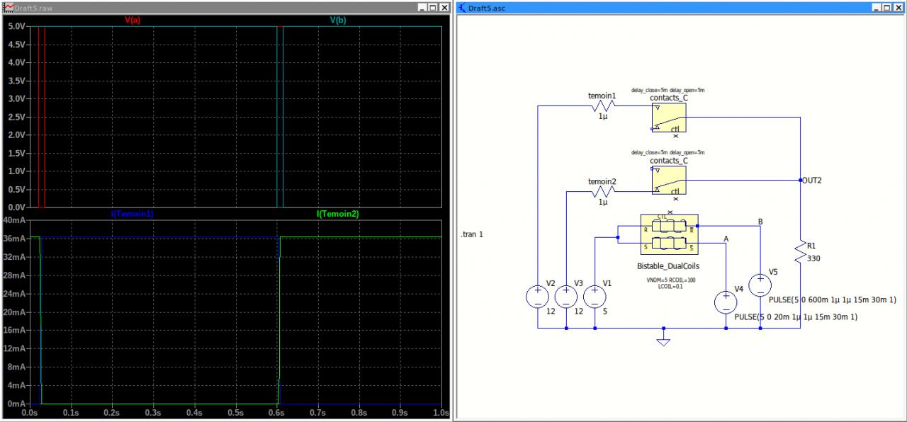Viewport: 907px width, 422px height.
Task: Click the V(a) trace label
Action: point(133,21)
